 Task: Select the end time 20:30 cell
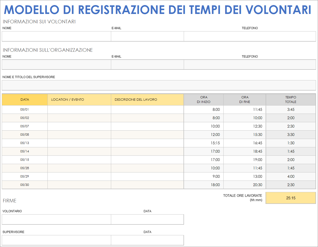tap(244, 185)
